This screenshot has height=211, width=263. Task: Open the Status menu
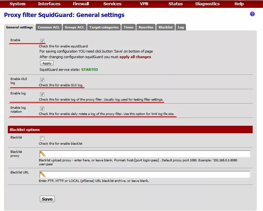coord(176,4)
